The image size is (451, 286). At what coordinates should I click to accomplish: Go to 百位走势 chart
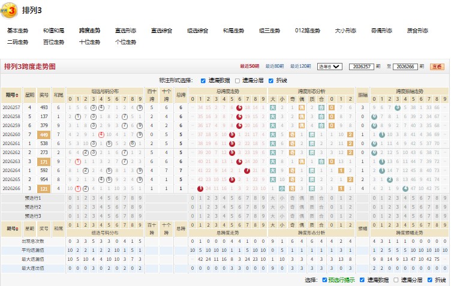54,42
